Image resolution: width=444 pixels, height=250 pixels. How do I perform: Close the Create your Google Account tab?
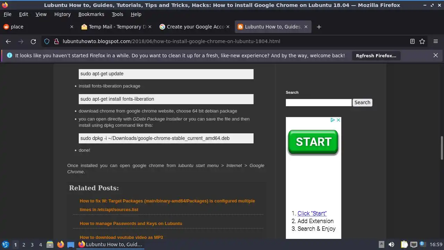click(x=228, y=27)
